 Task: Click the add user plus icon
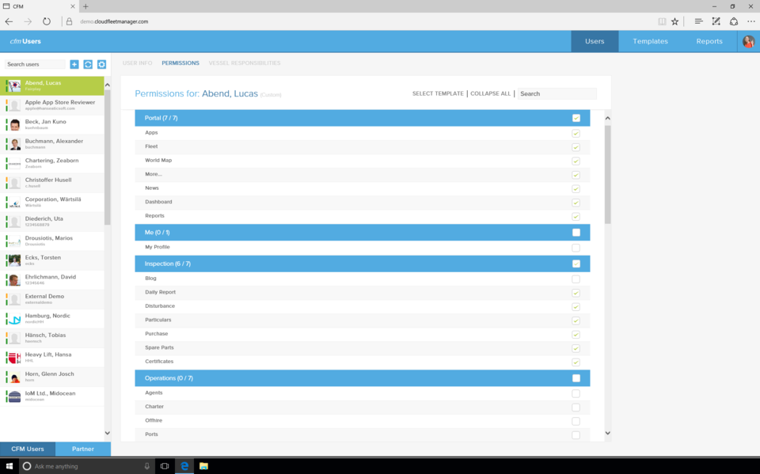point(74,64)
